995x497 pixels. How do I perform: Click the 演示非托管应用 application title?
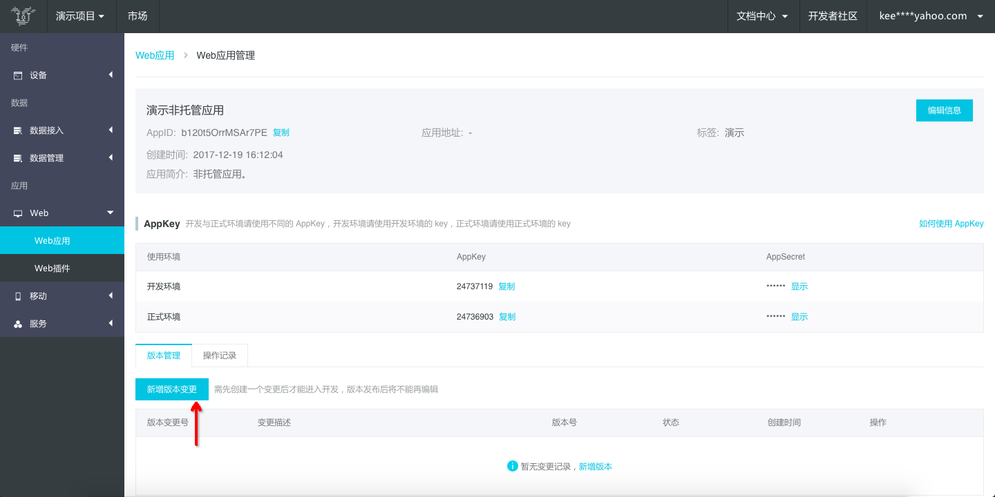[185, 110]
